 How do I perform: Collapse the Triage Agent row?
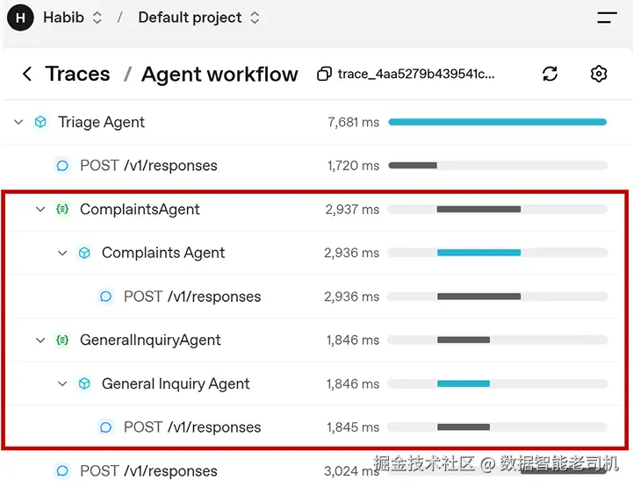tap(18, 122)
